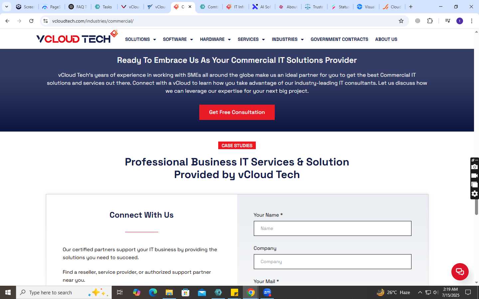This screenshot has width=479, height=299.
Task: Bookmark this page with the star icon
Action: [401, 21]
